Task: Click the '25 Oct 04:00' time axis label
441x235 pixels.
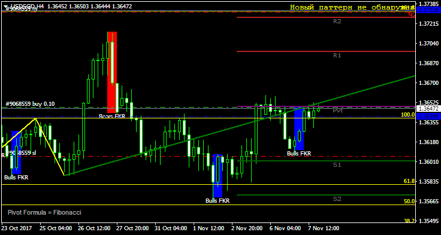Action: (x=56, y=228)
